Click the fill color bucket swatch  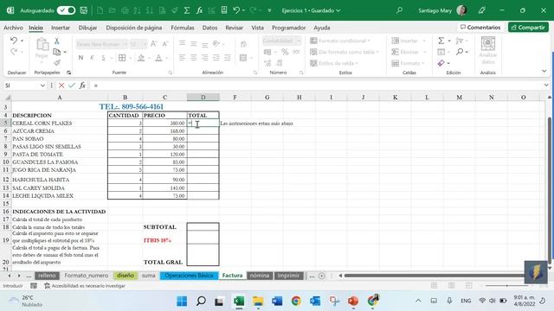(141, 58)
